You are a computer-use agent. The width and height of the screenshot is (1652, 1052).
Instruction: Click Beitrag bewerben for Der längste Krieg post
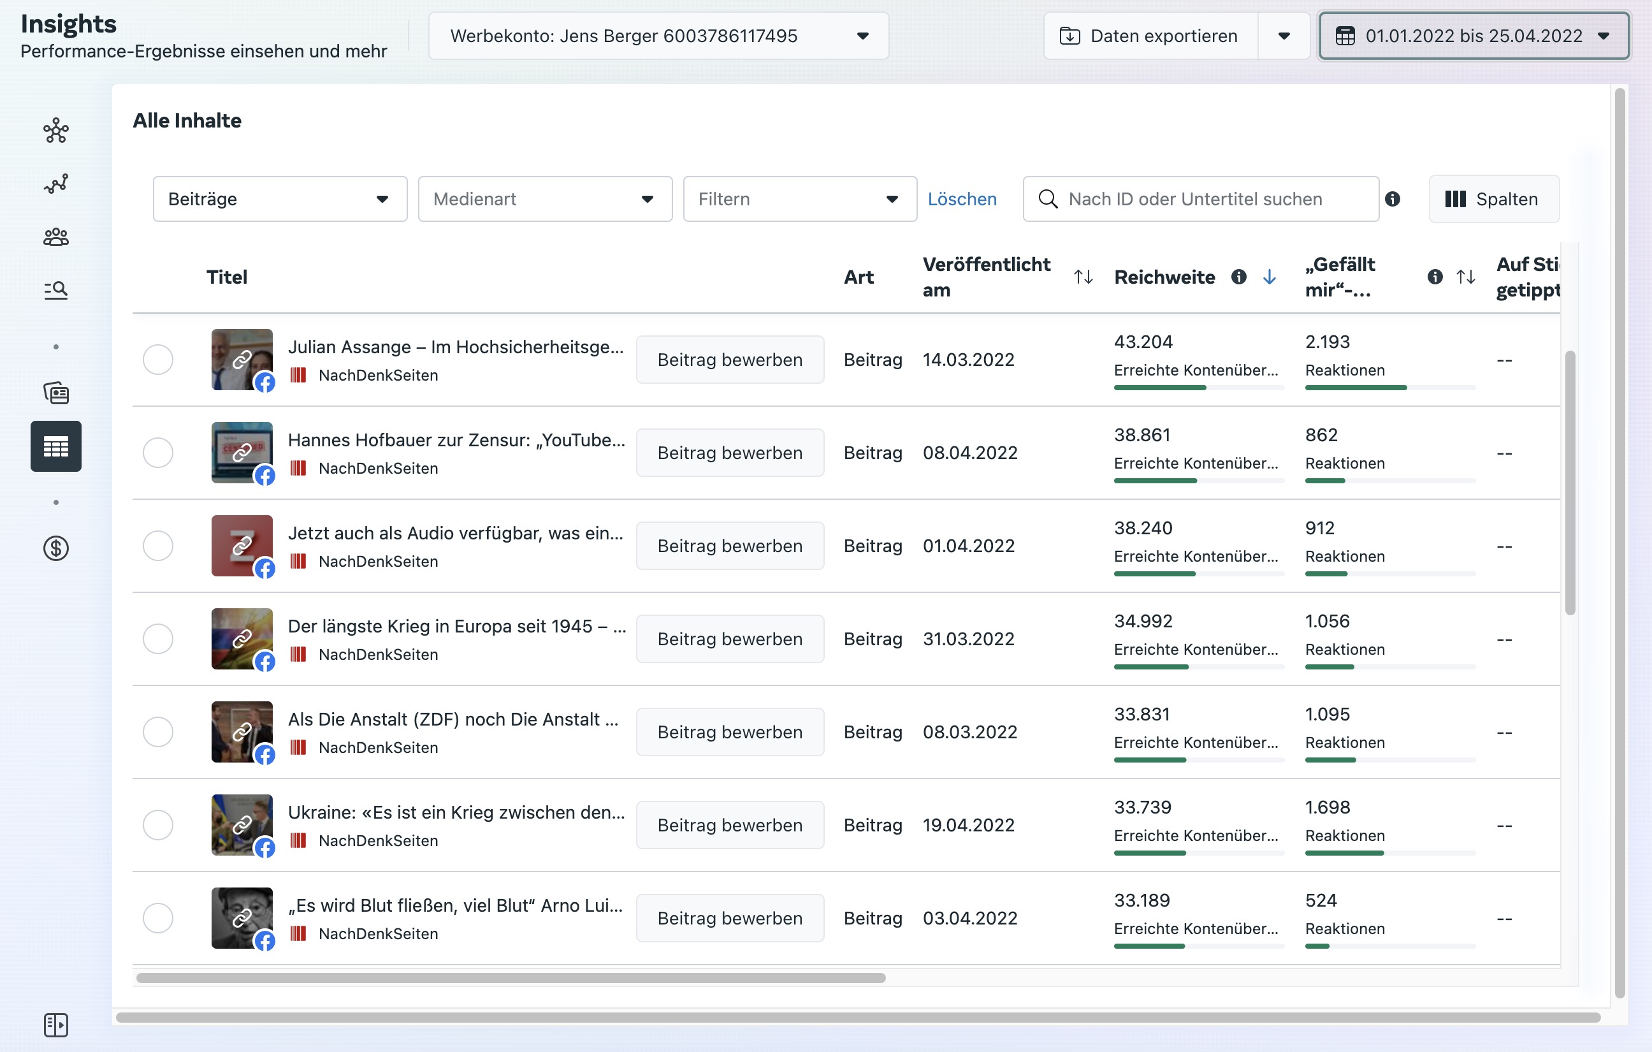coord(730,639)
